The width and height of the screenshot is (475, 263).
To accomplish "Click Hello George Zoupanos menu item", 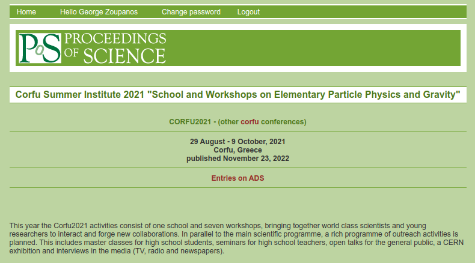I will [99, 12].
